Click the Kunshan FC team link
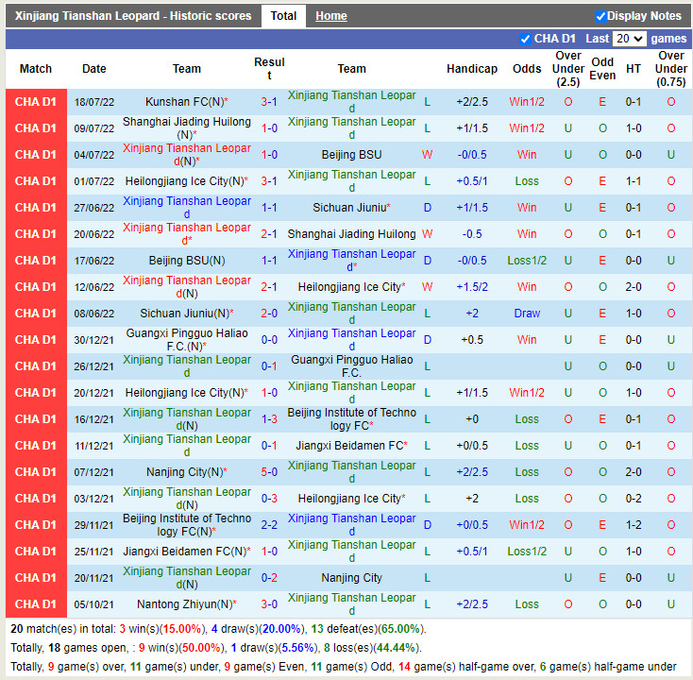 [x=179, y=102]
